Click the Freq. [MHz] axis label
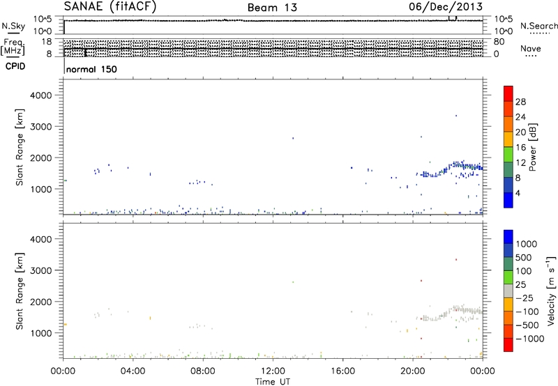This screenshot has height=386, width=558. click(14, 47)
